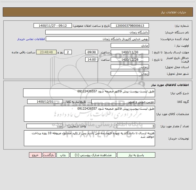Click the requester field 'بهمن خدایی کارپرداز'
Viewport: 196px width, 190px height.
click(97, 39)
